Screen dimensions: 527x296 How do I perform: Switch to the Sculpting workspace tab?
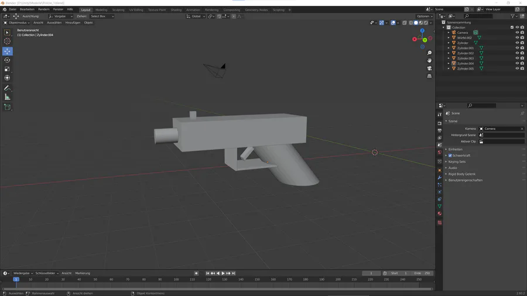[x=118, y=10]
